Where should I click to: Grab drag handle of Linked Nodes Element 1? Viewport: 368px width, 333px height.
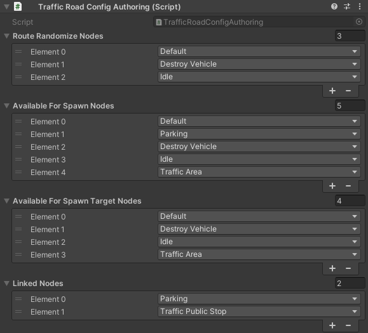[x=18, y=311]
